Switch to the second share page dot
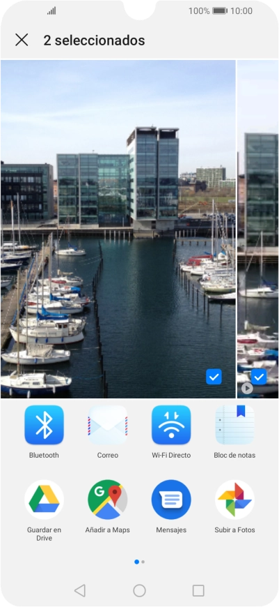 pyautogui.click(x=143, y=562)
